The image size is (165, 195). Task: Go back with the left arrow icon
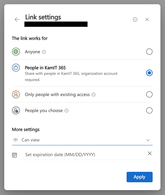(x=17, y=20)
